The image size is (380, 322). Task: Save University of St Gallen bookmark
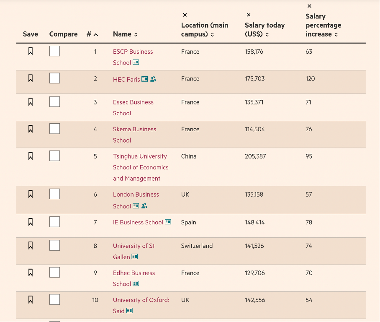[31, 246]
